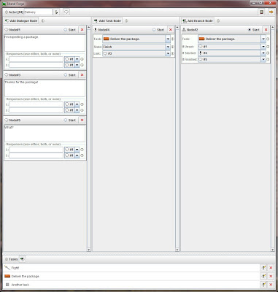Click the Node#1 text area reading I'm expecting a package
This screenshot has width=278, height=292.
click(45, 43)
